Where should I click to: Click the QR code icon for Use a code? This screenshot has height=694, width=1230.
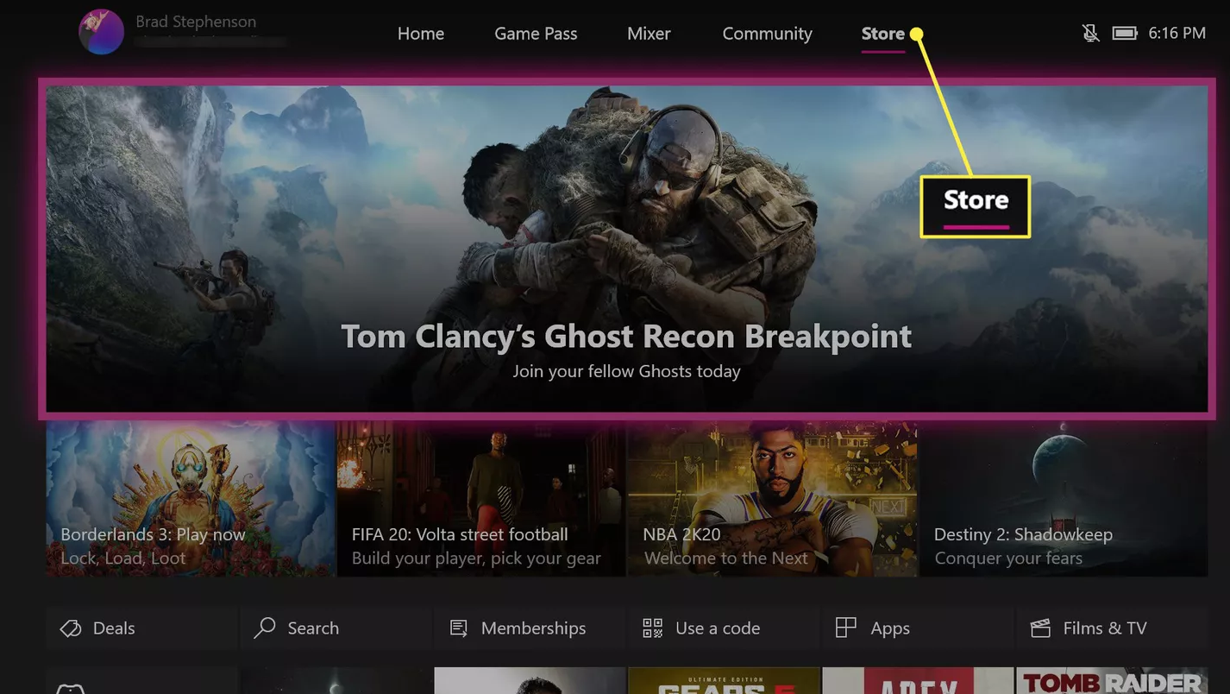pos(653,628)
